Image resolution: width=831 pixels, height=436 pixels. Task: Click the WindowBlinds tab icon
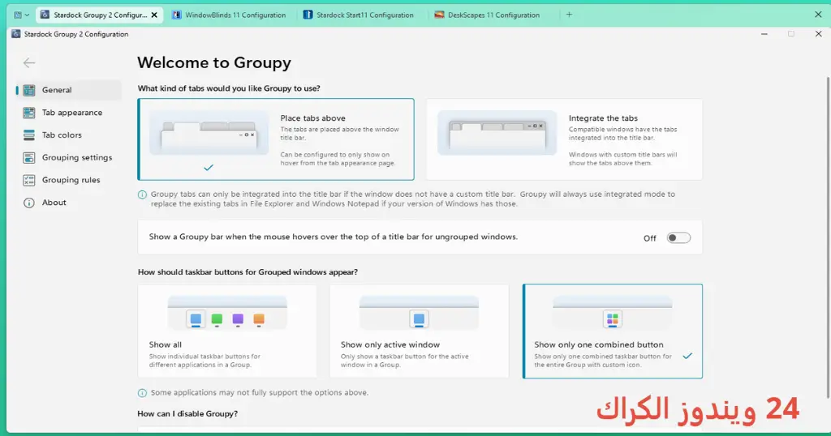(x=176, y=15)
